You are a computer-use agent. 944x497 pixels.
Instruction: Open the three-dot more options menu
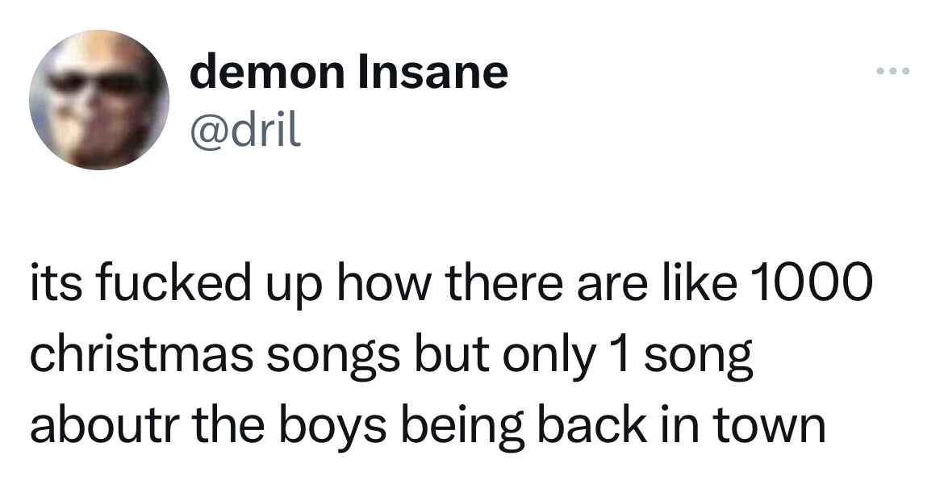(893, 72)
